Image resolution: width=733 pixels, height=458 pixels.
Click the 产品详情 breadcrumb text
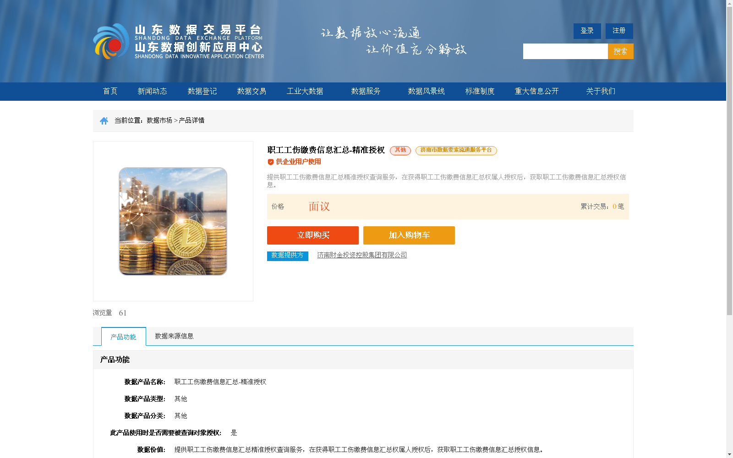[191, 120]
